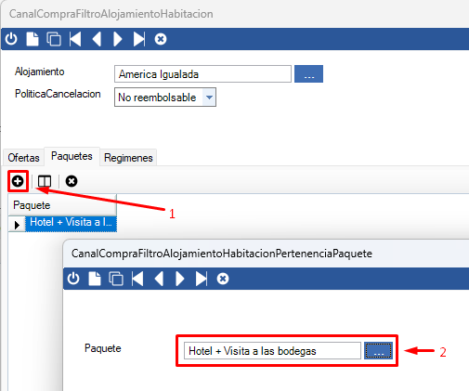This screenshot has height=391, width=469.
Task: Click the power icon in top toolbar
Action: (11, 39)
